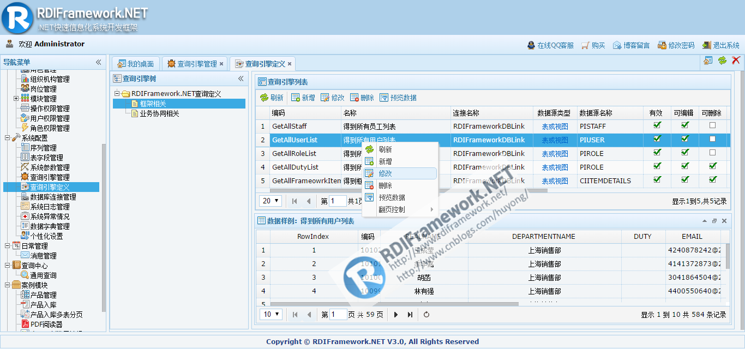Expand the 模块管理 tree node
This screenshot has height=349, width=745.
(x=16, y=99)
